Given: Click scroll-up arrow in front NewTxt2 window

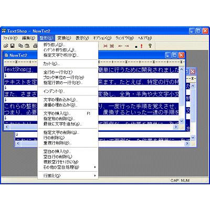Looking at the screenshot, I should [182, 69].
